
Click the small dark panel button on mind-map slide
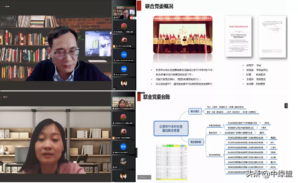[286, 106]
